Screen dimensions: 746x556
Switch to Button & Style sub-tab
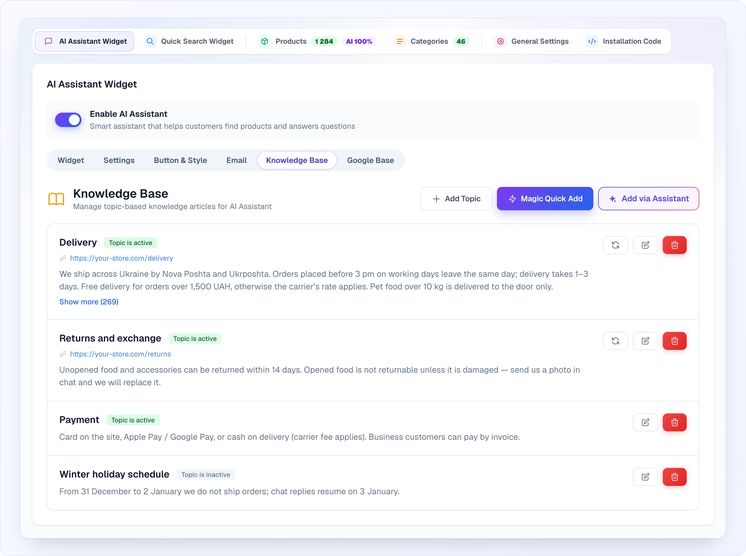point(180,160)
